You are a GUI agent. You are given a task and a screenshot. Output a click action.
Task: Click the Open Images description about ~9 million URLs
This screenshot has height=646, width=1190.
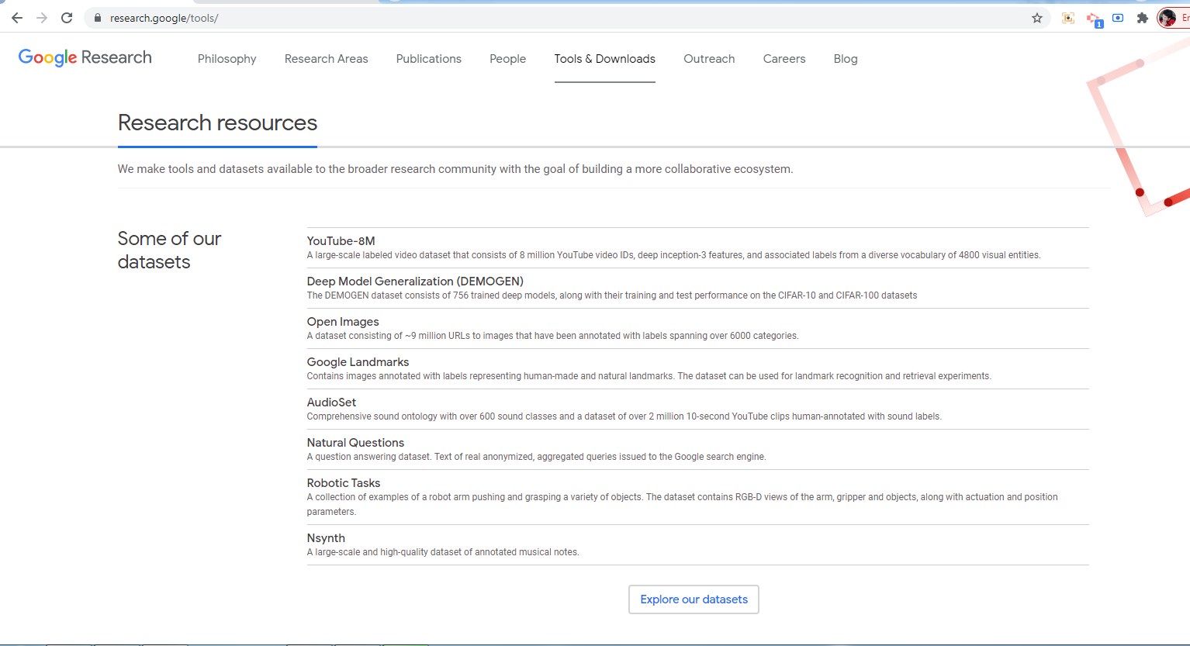tap(552, 336)
